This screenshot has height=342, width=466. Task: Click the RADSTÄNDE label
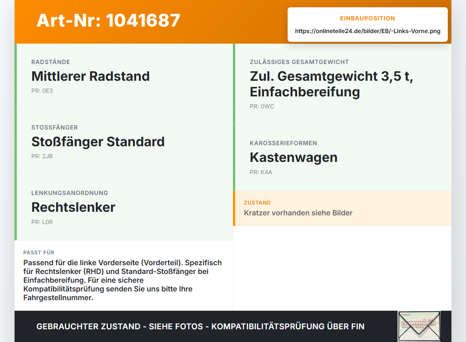(51, 62)
